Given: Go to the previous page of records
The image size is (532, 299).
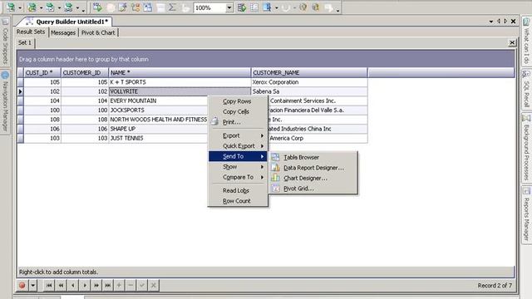Looking at the screenshot, I should (x=61, y=286).
